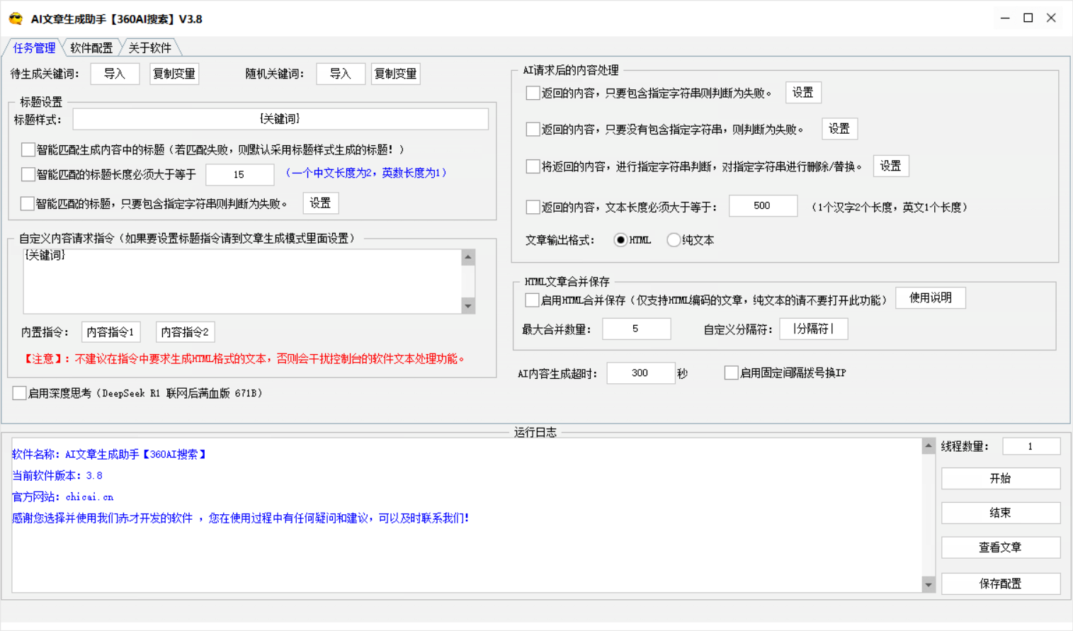Click 导入 next to 待生成关键词
The height and width of the screenshot is (631, 1073).
[115, 74]
